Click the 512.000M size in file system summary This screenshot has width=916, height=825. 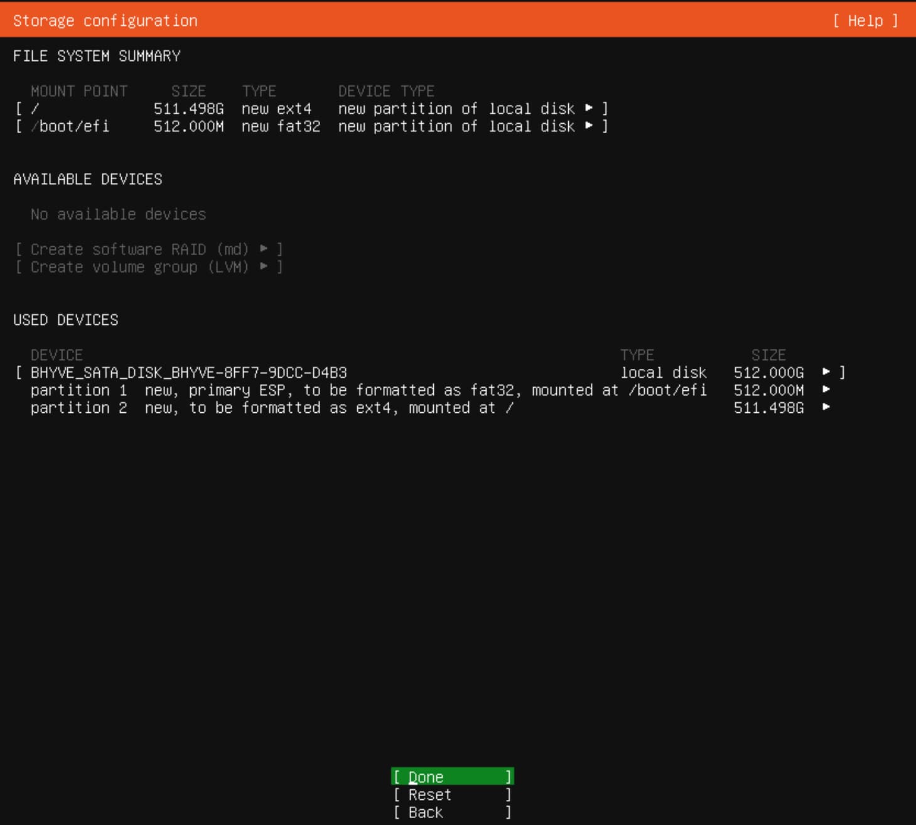(188, 126)
